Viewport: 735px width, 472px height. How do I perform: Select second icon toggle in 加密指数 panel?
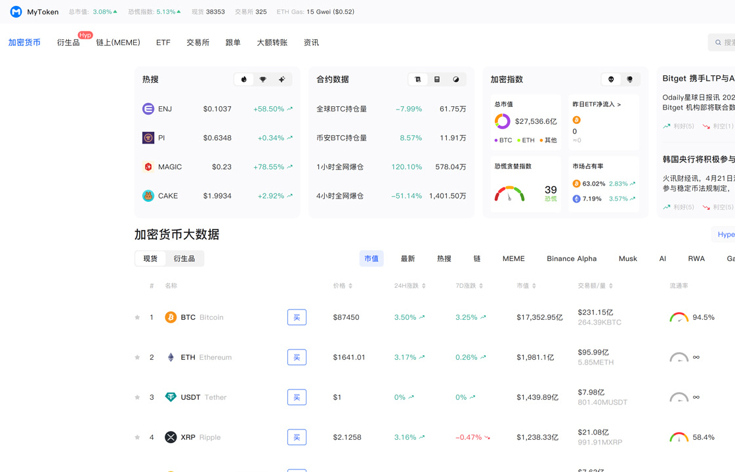(x=630, y=79)
